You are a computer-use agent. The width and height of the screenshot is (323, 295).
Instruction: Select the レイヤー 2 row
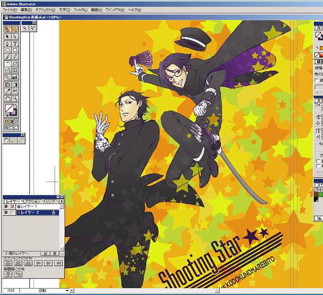pos(38,212)
